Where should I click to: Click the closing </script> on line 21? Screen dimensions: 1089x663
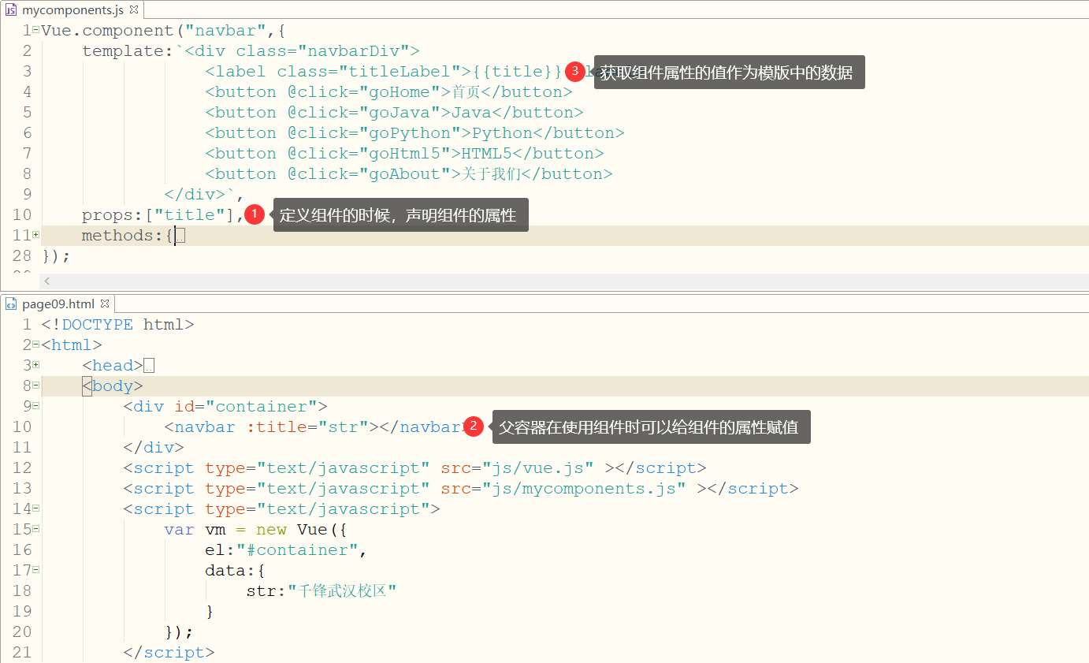(x=169, y=653)
